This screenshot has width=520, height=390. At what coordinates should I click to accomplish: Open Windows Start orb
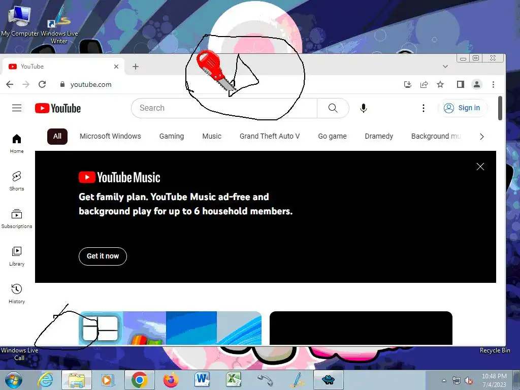click(x=13, y=380)
